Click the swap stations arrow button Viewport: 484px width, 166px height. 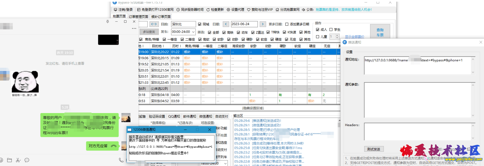coord(154,24)
